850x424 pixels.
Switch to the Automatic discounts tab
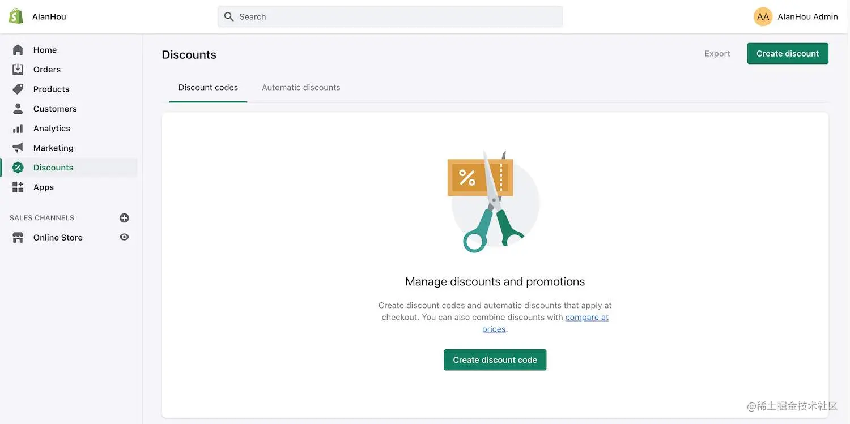coord(301,87)
